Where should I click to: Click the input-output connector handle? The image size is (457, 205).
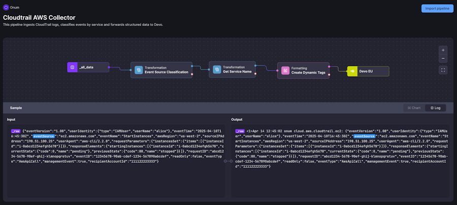point(228,161)
